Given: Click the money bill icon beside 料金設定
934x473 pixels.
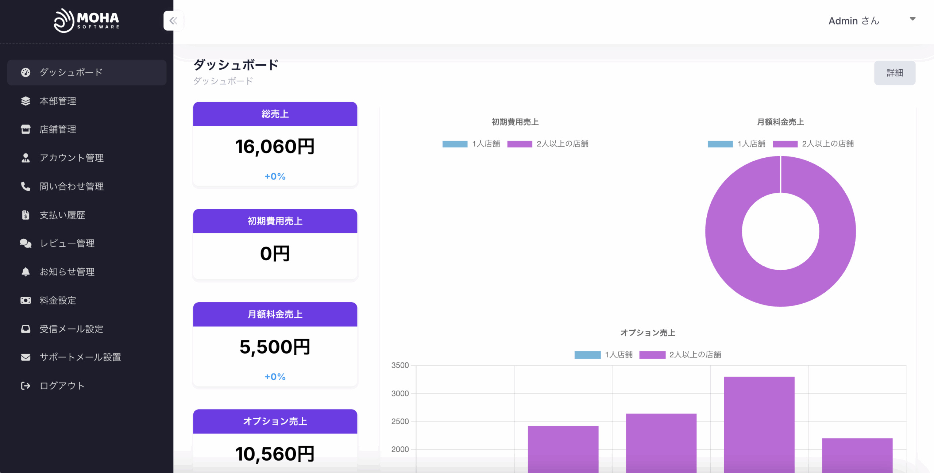Looking at the screenshot, I should (26, 300).
